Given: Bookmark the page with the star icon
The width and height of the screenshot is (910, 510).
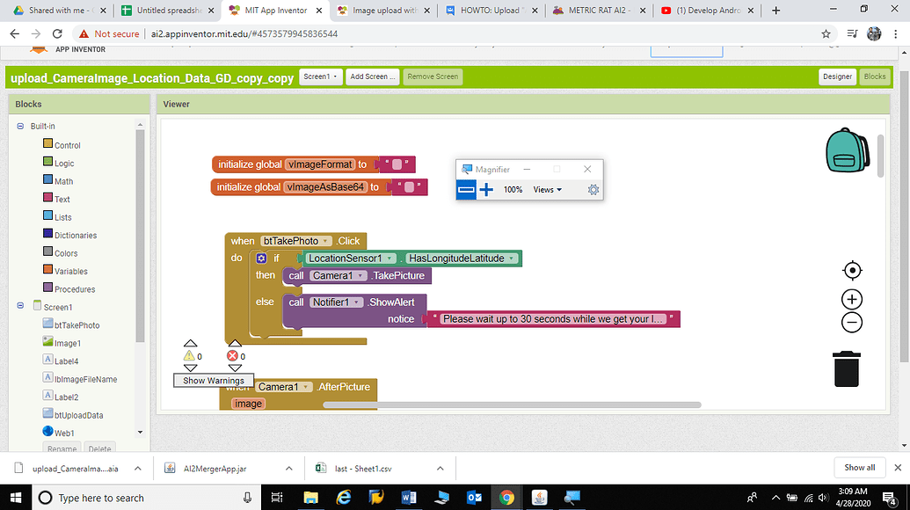Looking at the screenshot, I should pos(825,33).
